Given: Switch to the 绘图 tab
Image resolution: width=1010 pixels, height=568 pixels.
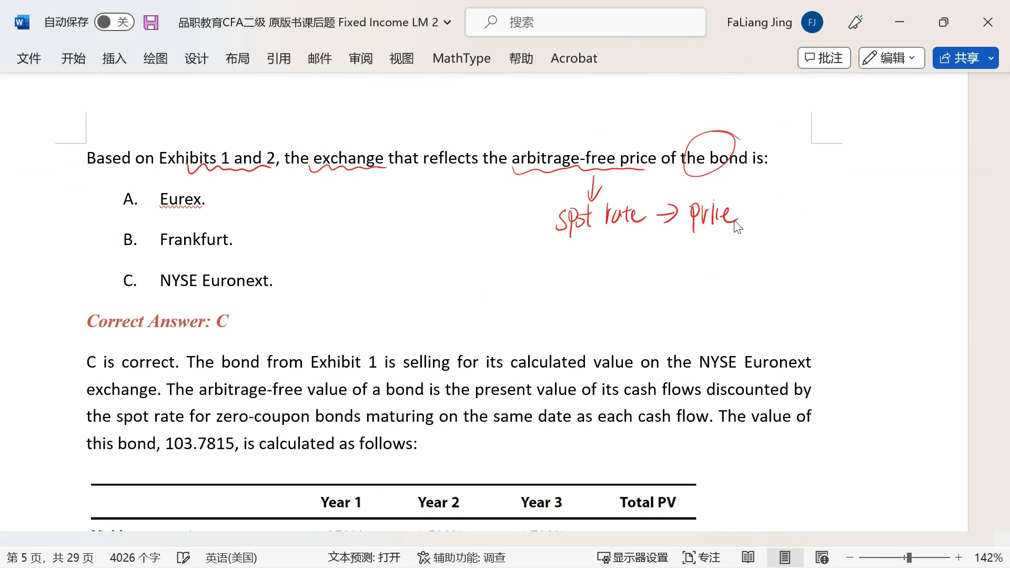Looking at the screenshot, I should pyautogui.click(x=155, y=58).
